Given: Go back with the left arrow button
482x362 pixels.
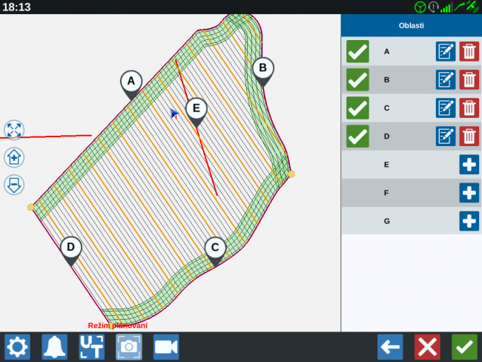Looking at the screenshot, I should click(x=390, y=347).
